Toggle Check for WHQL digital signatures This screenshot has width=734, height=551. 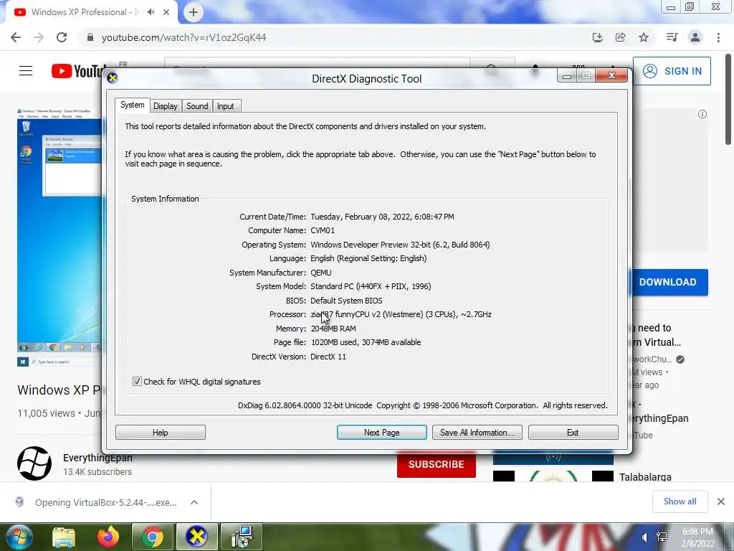pyautogui.click(x=137, y=382)
